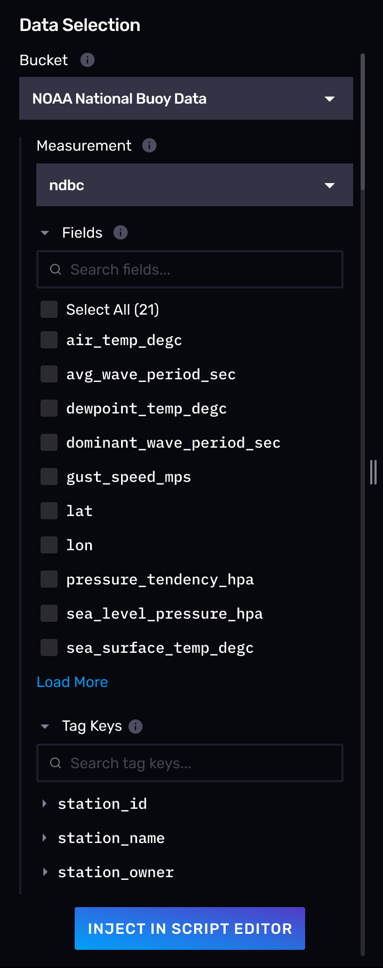Open the NOAA National Buoy Data bucket dropdown
The height and width of the screenshot is (968, 383).
pyautogui.click(x=186, y=98)
